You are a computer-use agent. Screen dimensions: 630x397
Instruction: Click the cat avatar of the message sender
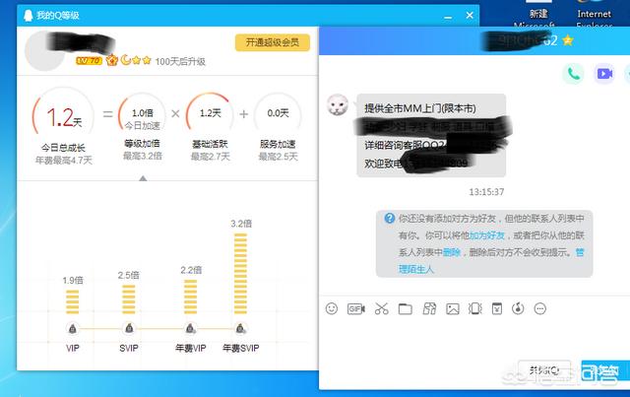click(x=338, y=105)
